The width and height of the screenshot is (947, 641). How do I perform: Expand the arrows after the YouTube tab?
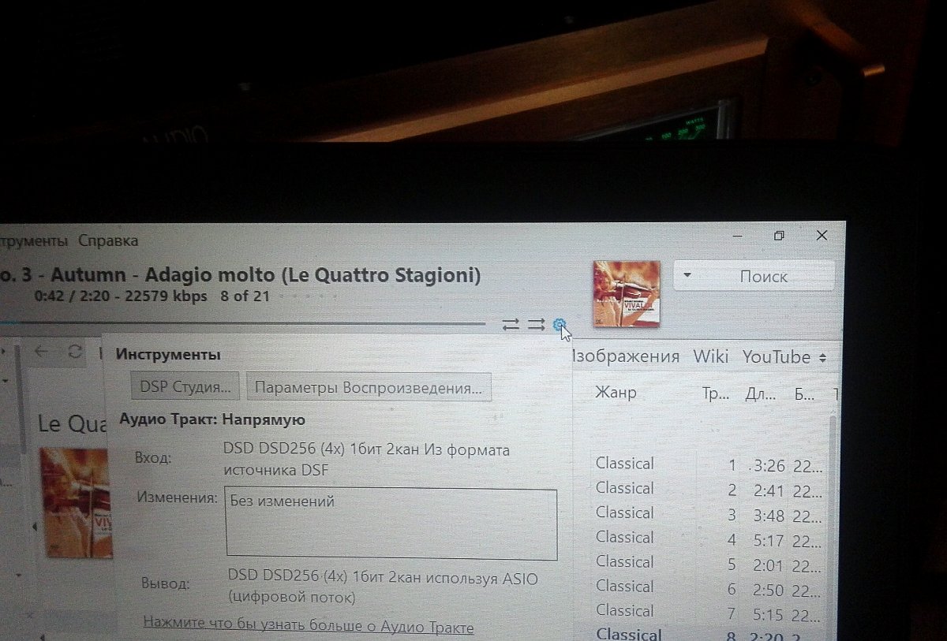(822, 358)
